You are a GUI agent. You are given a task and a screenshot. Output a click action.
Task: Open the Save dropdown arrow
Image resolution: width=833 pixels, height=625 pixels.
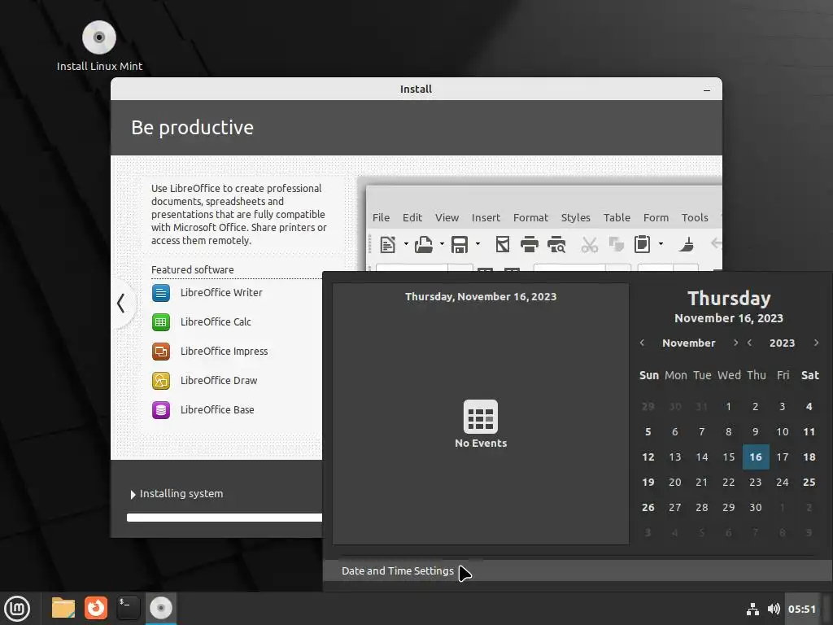pos(478,244)
